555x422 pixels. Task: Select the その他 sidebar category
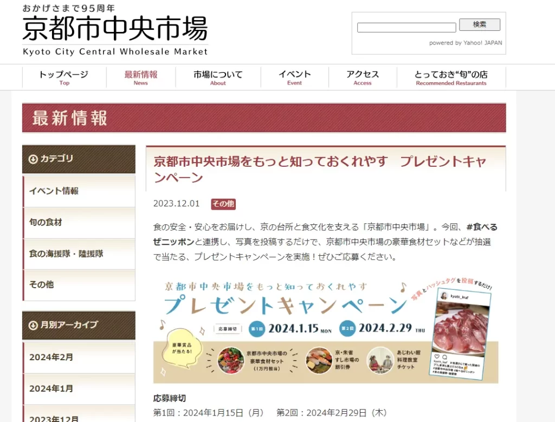[79, 285]
